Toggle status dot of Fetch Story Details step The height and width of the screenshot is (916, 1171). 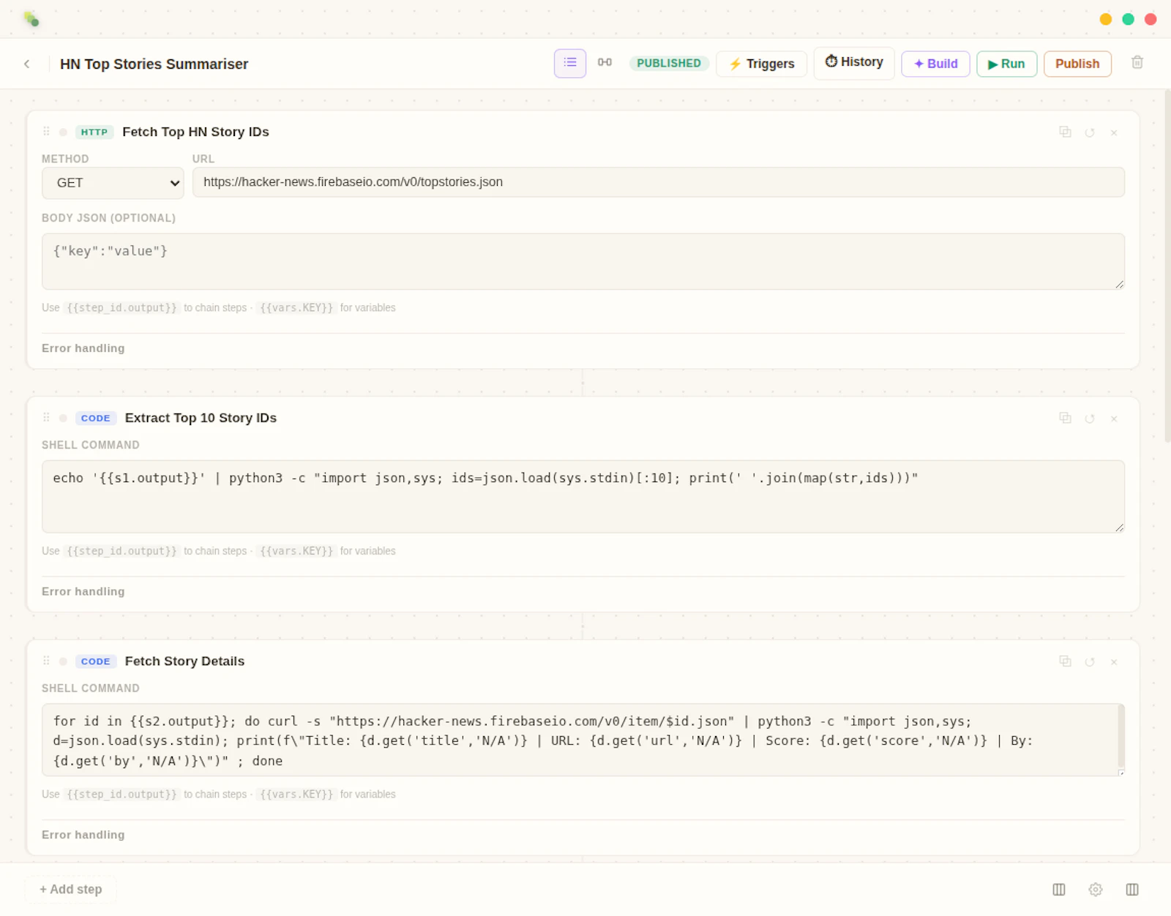tap(63, 661)
